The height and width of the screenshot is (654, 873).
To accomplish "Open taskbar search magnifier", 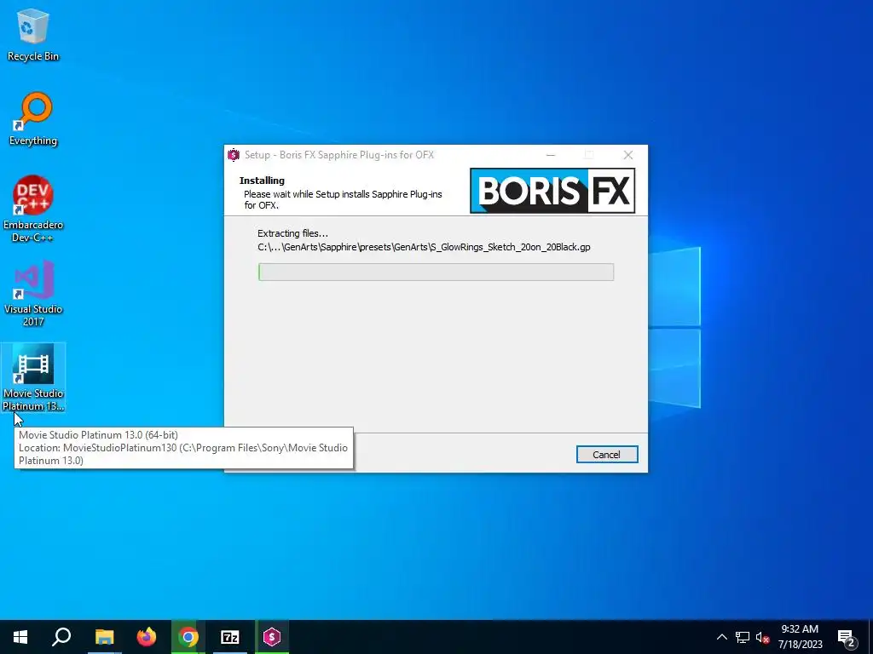I will (61, 637).
